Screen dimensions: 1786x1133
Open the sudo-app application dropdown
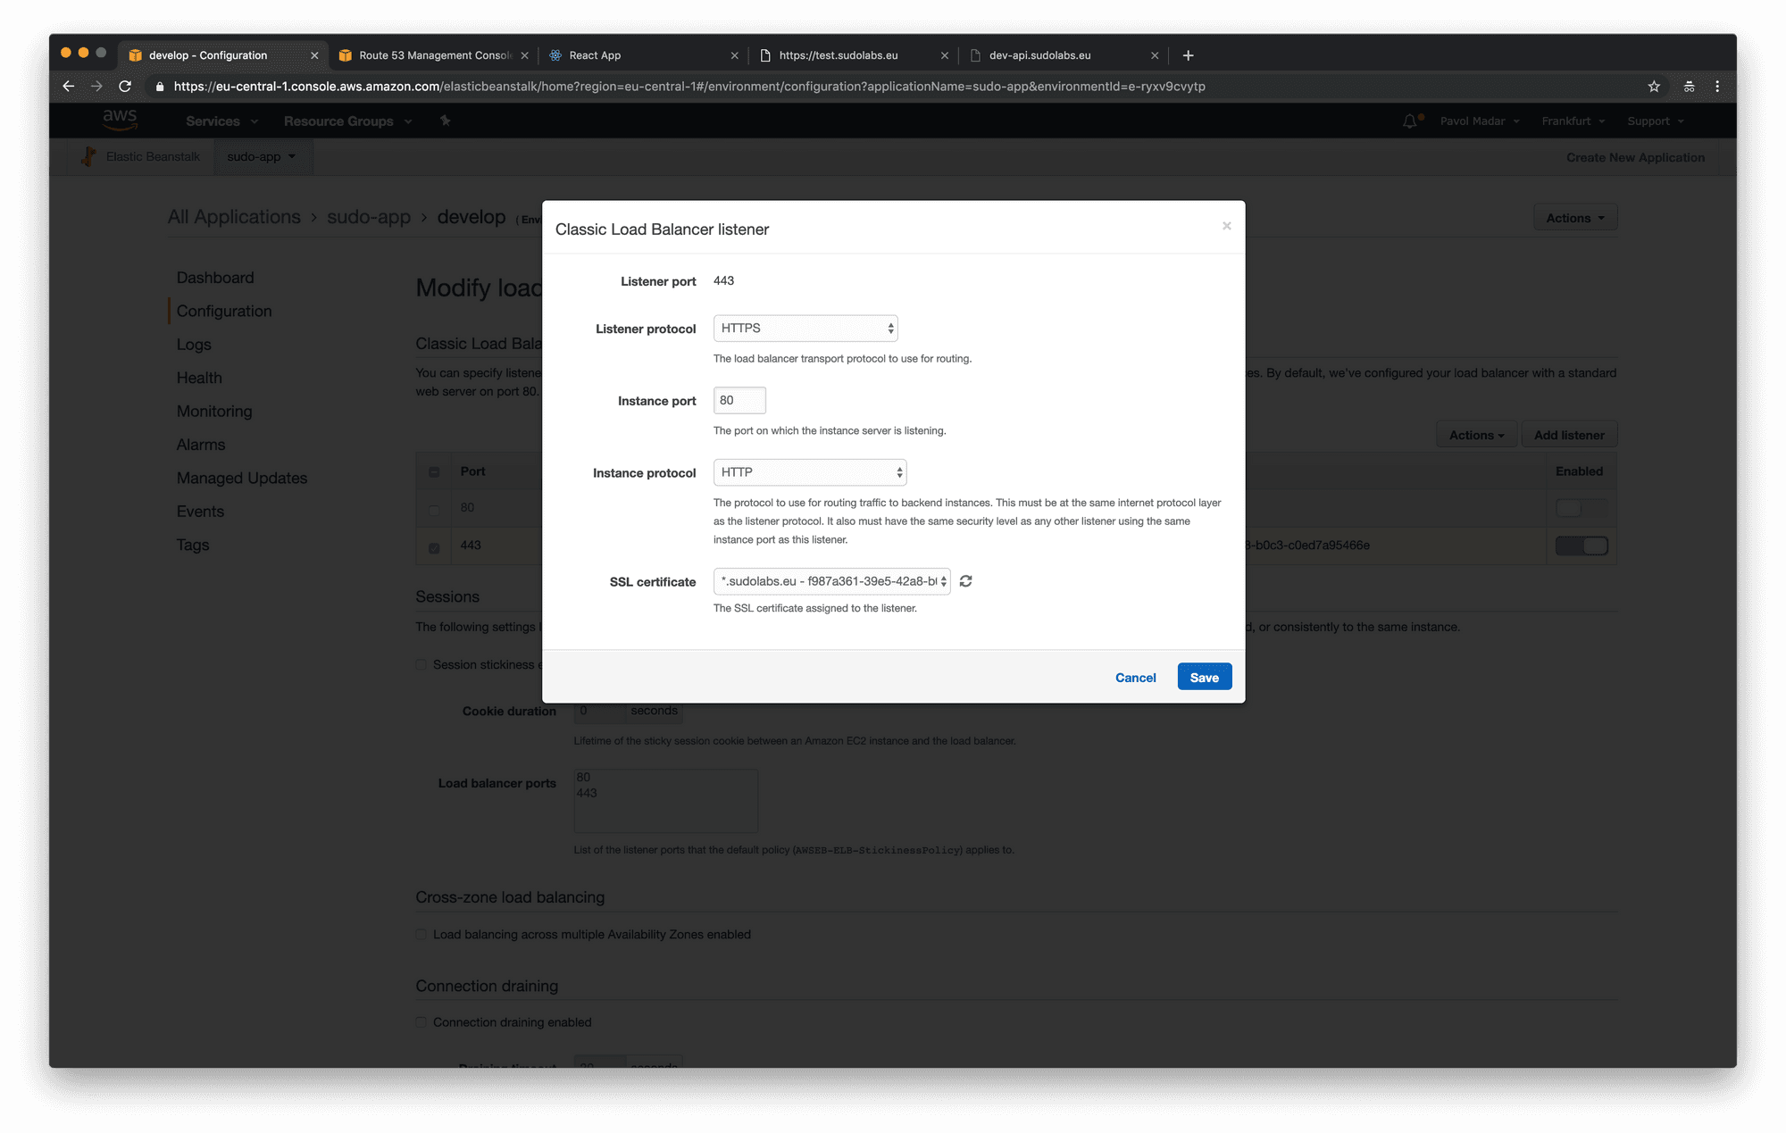click(261, 156)
